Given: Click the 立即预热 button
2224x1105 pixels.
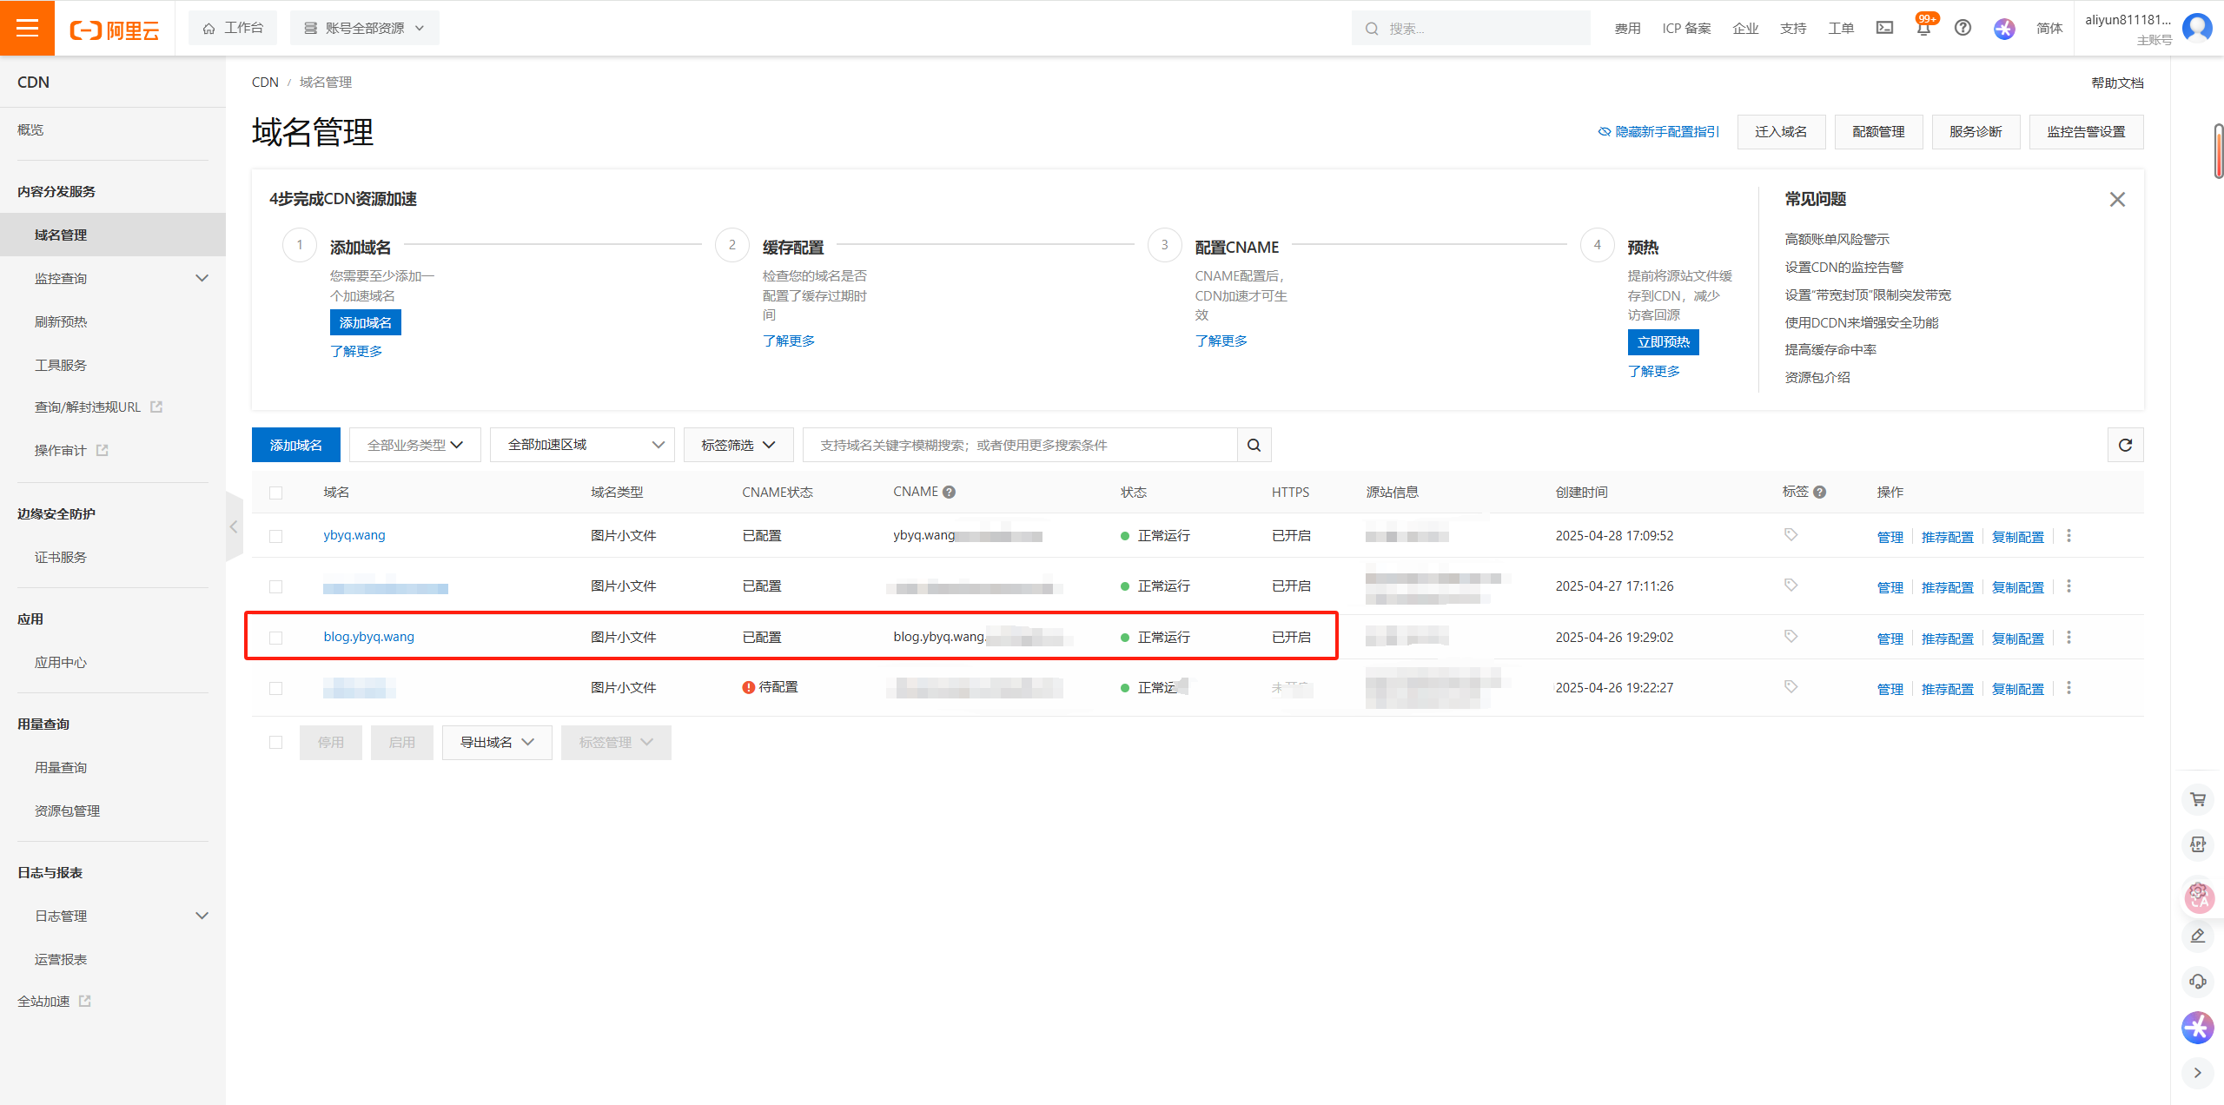Looking at the screenshot, I should pos(1663,341).
